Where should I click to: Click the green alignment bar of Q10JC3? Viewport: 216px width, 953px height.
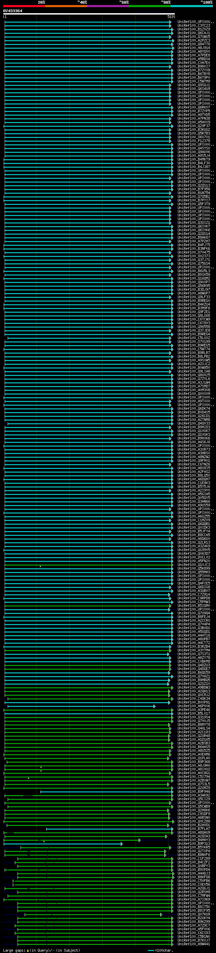tap(89, 565)
